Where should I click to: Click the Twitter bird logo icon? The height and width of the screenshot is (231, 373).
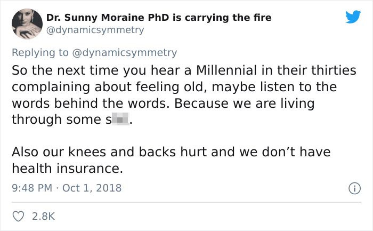353,17
